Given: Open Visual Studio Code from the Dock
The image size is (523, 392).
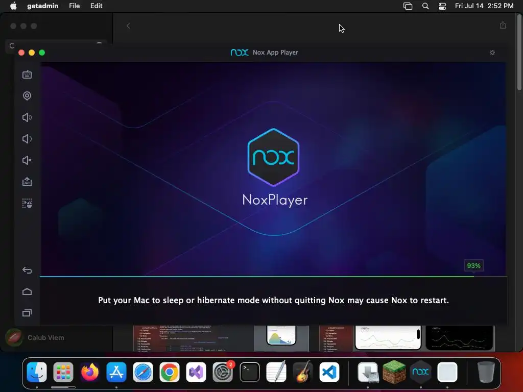Looking at the screenshot, I should (329, 372).
